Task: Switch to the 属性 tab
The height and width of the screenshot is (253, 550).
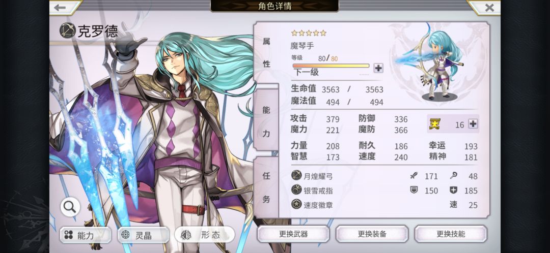Action: click(266, 52)
